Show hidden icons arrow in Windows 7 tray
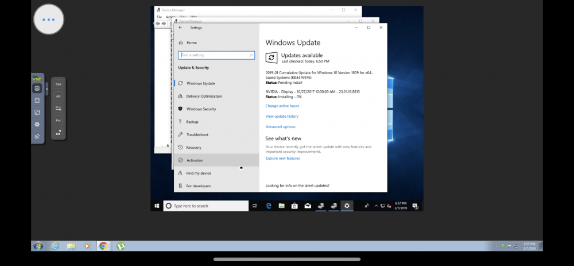The width and height of the screenshot is (574, 266). tap(497, 246)
